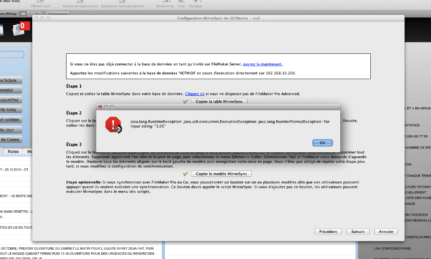Open the mail envelope icon with badge

tap(19, 30)
